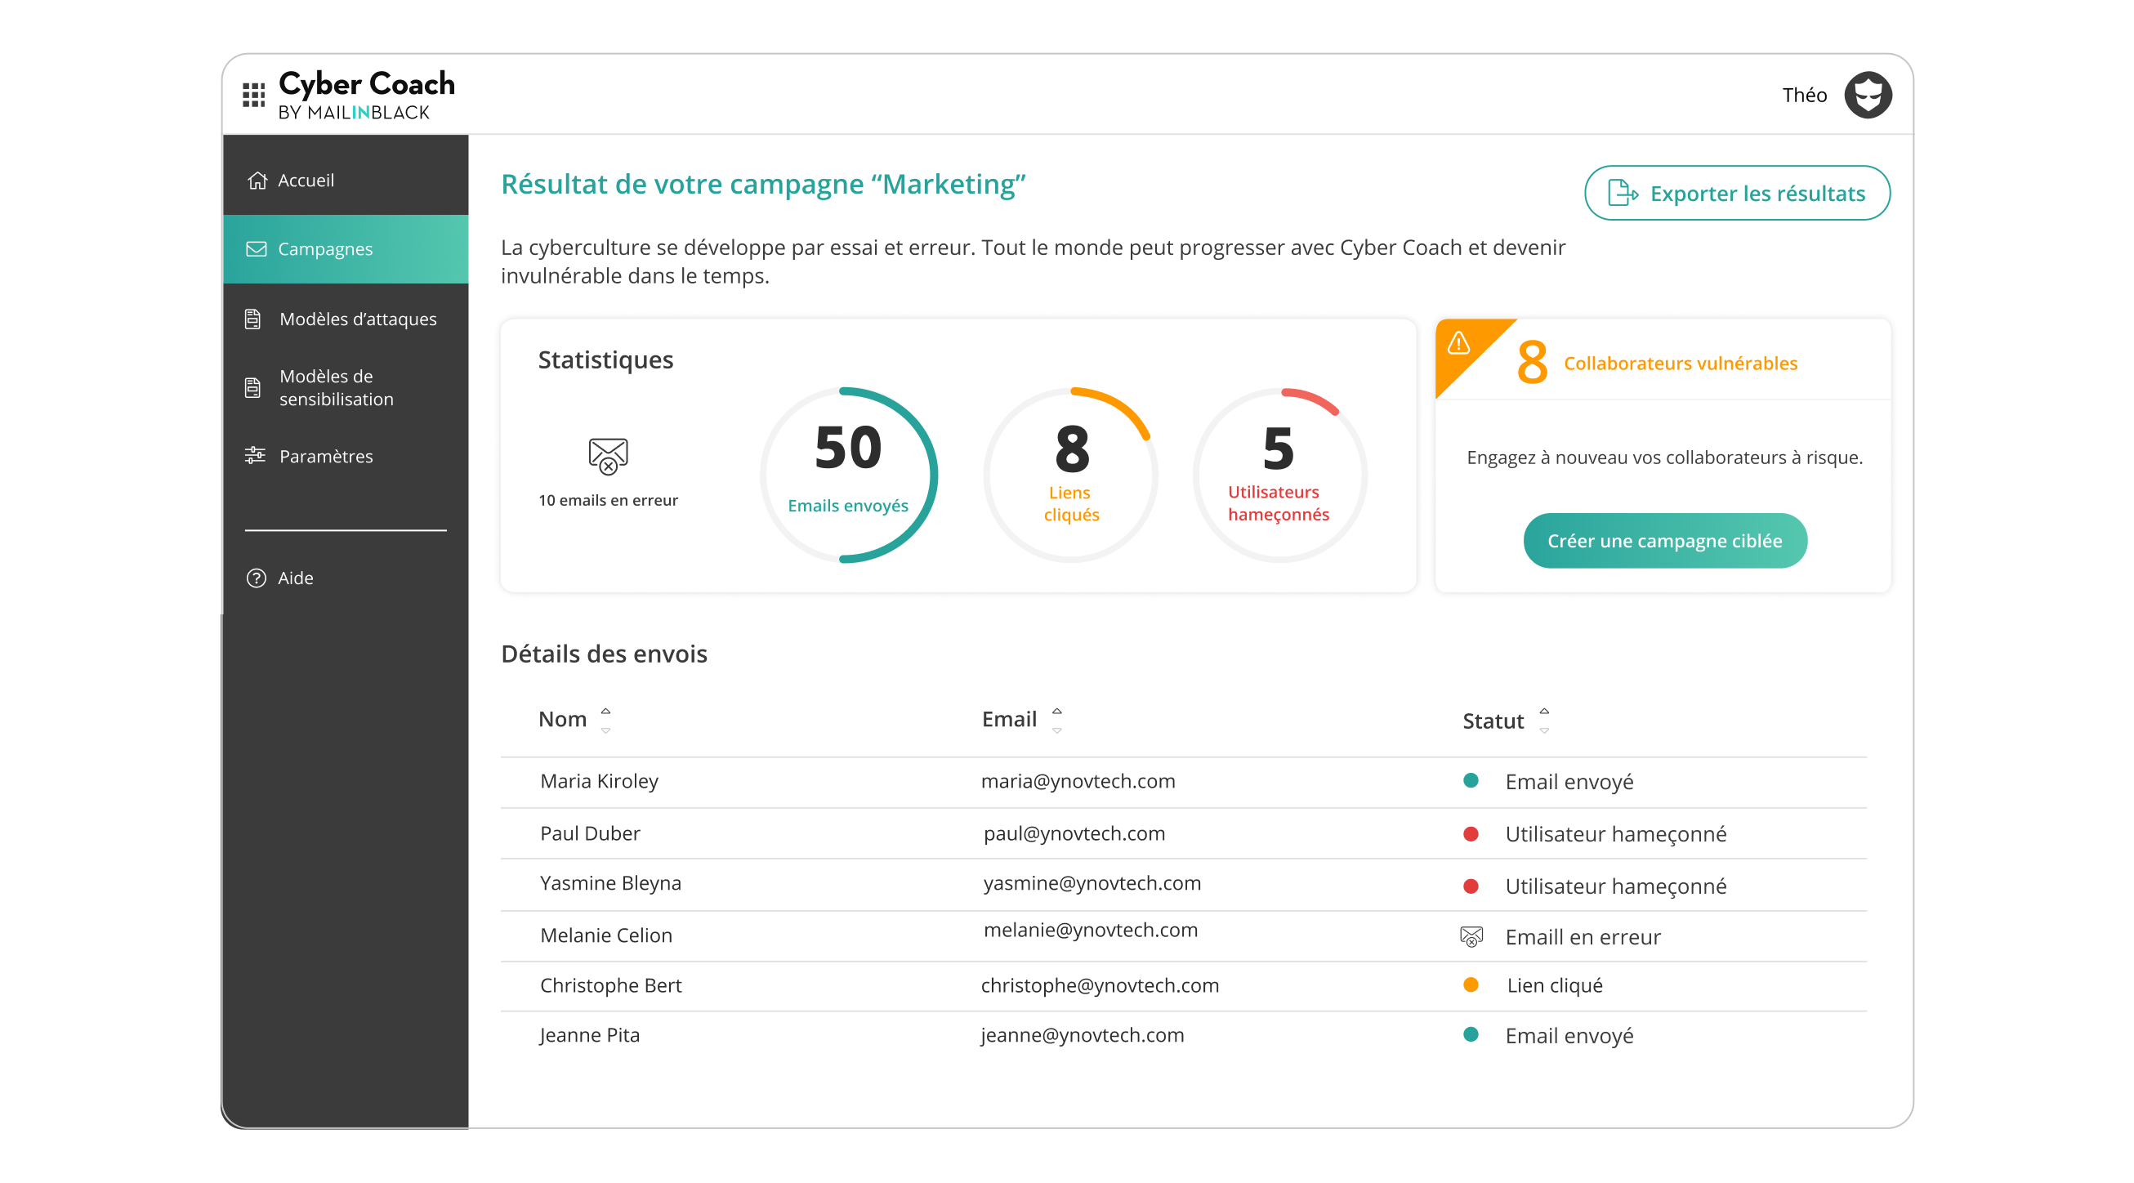Screen dimensions: 2134x1183
Task: Click Paul Duber's Utilisateur hameçonné status text
Action: (1615, 834)
